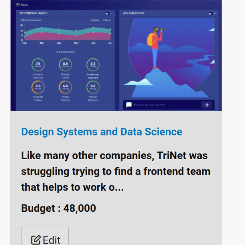Click the 6.5 Leadership Alignment gauge
Viewport: 245px width, 245px height.
(x=93, y=65)
